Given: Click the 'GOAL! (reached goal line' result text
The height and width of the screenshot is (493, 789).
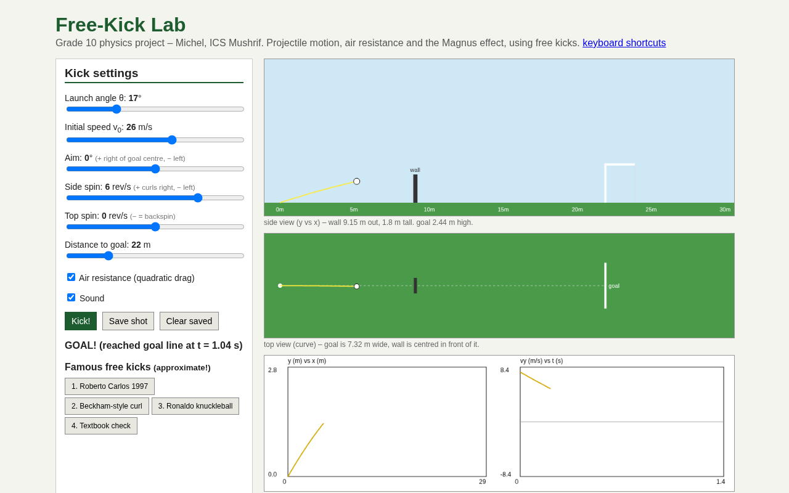Looking at the screenshot, I should click(153, 346).
